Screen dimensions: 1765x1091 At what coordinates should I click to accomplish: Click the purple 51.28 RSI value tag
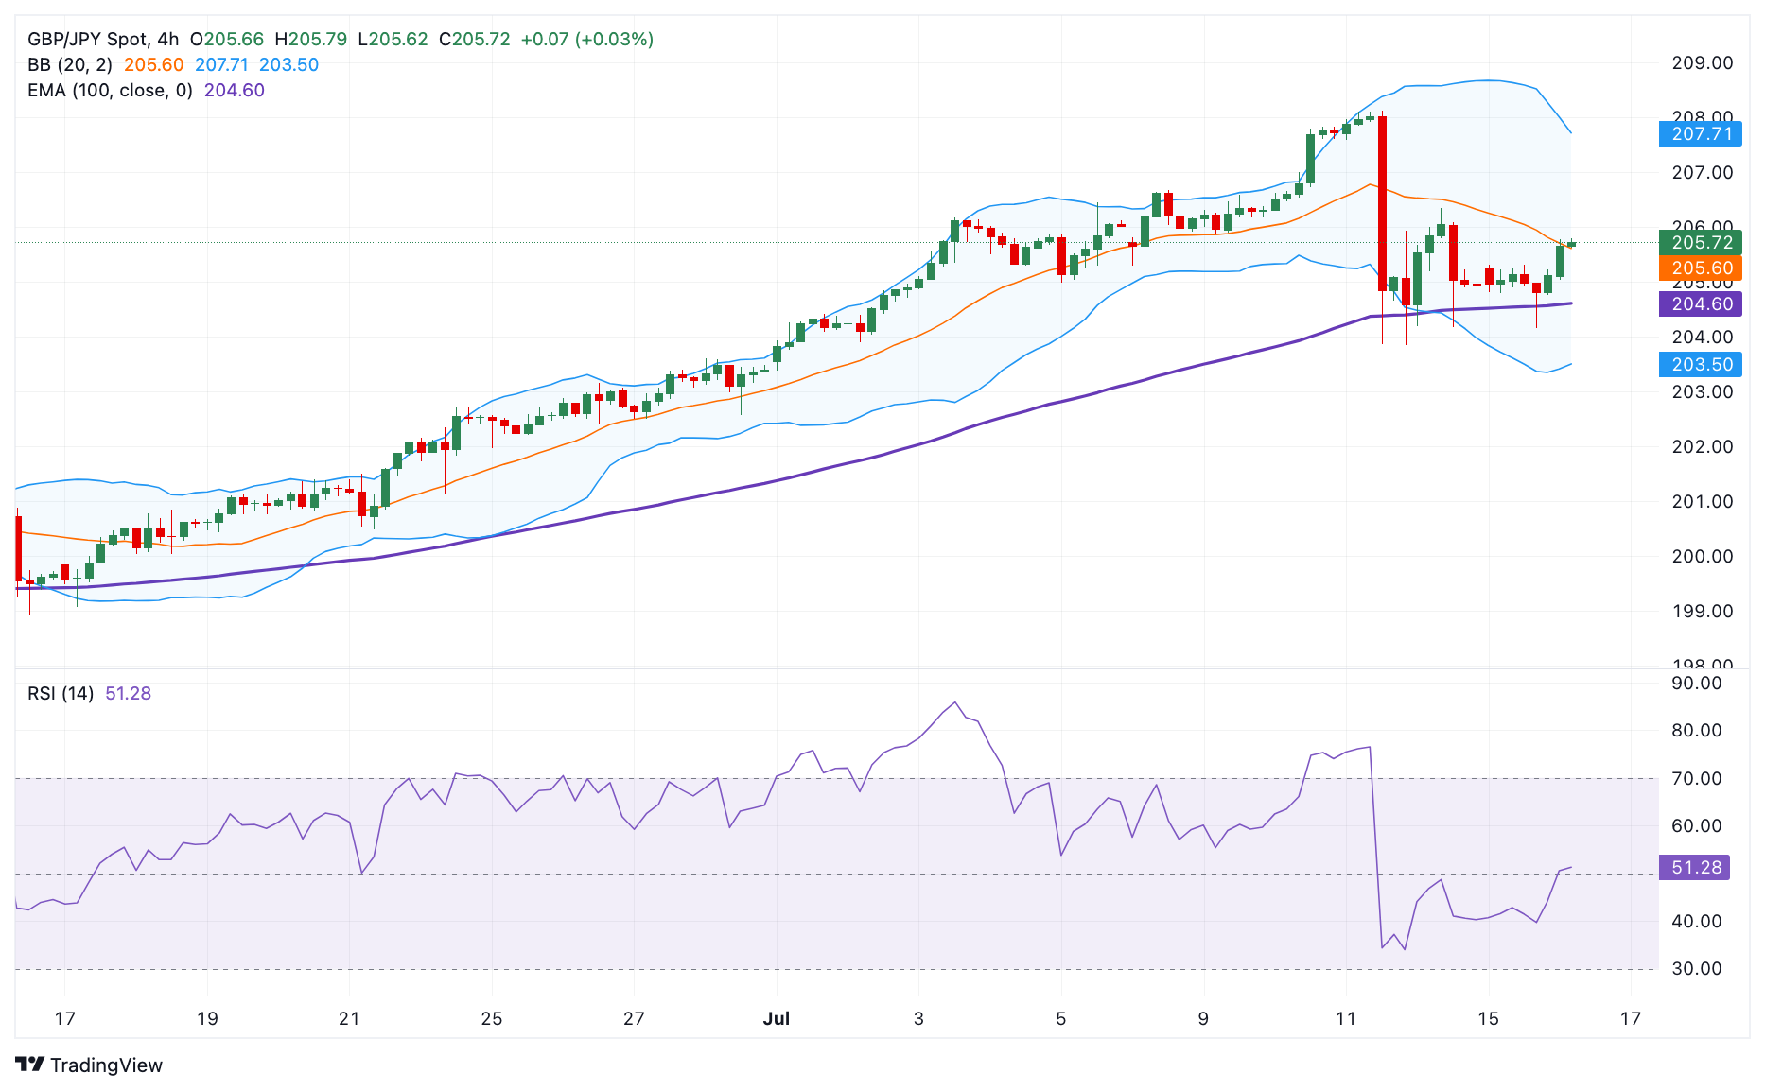[x=1694, y=868]
